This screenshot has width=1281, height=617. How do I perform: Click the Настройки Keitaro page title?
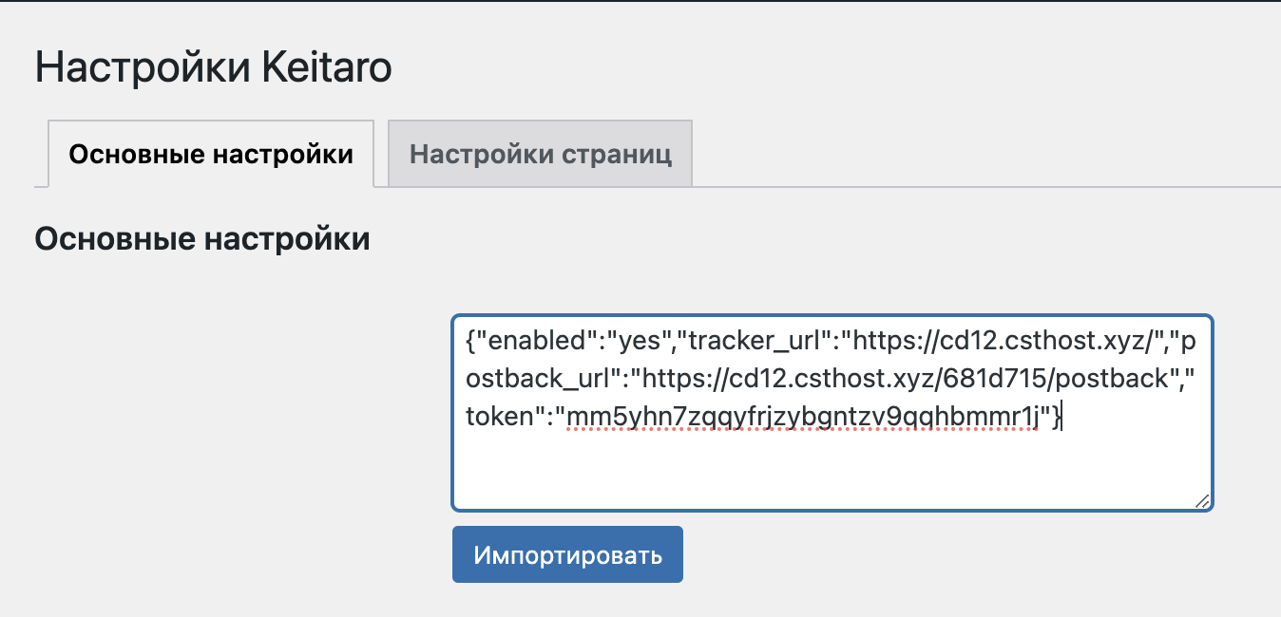214,69
